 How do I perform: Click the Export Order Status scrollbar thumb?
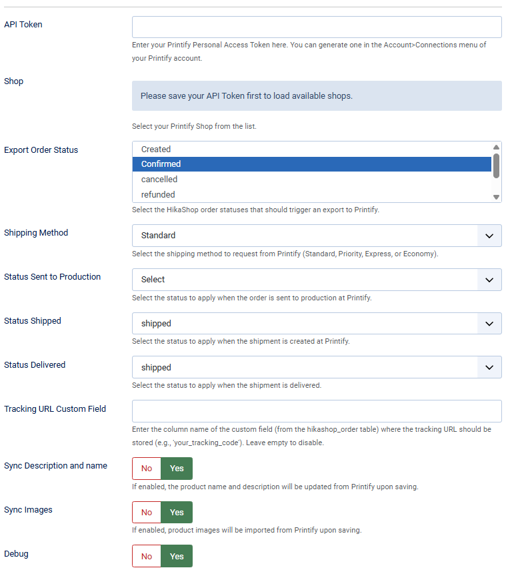coord(496,165)
